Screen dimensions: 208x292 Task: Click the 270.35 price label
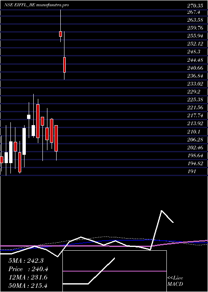(x=195, y=6)
